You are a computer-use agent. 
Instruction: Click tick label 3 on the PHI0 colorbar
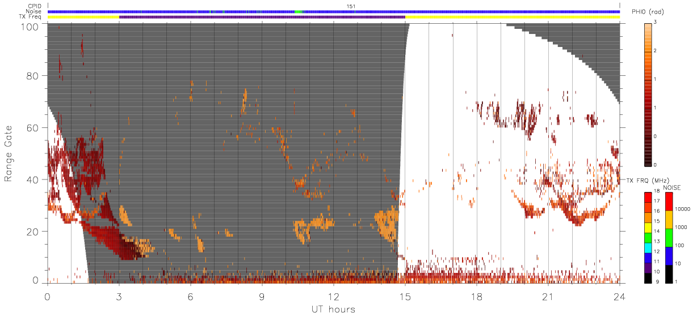pyautogui.click(x=655, y=22)
